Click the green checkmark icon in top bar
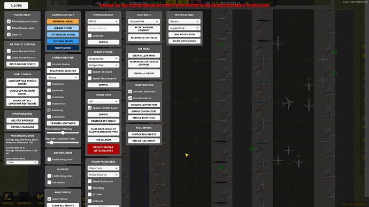Image resolution: width=369 pixels, height=207 pixels. [123, 3]
